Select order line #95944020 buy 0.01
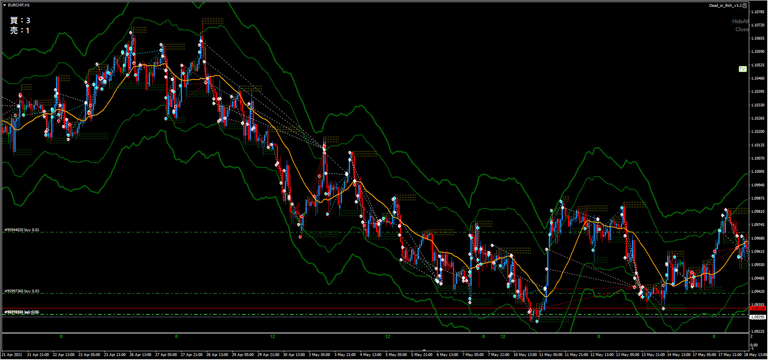The image size is (768, 360). coord(22,230)
